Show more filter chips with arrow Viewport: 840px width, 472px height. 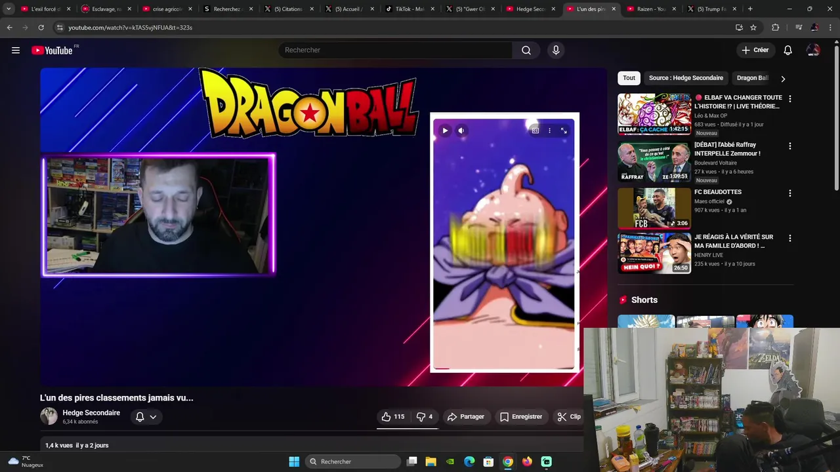pyautogui.click(x=782, y=79)
